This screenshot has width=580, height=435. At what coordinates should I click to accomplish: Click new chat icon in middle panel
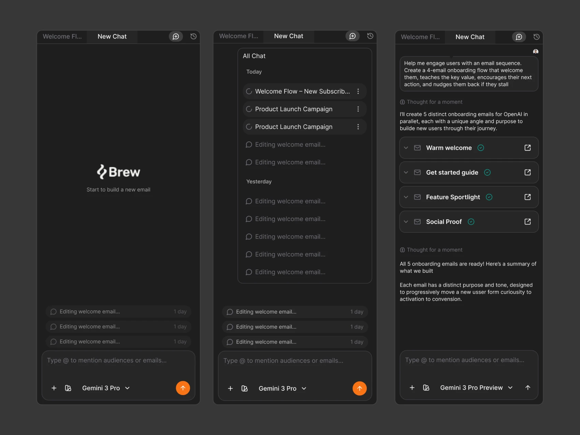pyautogui.click(x=352, y=36)
